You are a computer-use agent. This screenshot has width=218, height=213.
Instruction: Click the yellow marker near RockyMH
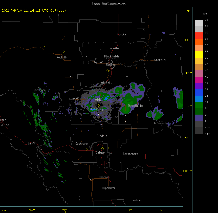pos(63,52)
